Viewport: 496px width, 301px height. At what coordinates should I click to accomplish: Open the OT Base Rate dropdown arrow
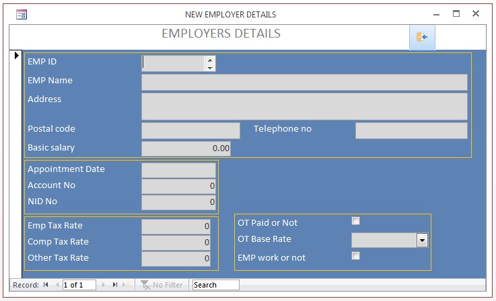tap(422, 241)
